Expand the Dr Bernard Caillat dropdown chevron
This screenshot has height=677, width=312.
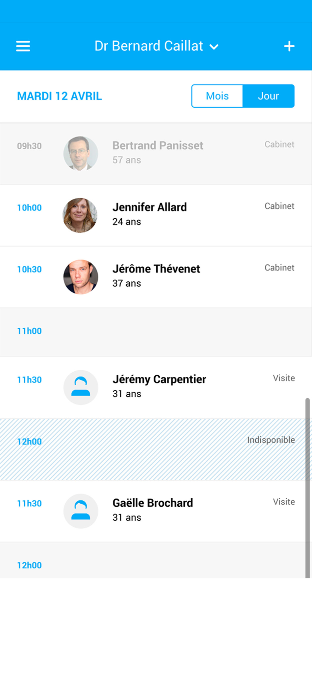click(214, 47)
